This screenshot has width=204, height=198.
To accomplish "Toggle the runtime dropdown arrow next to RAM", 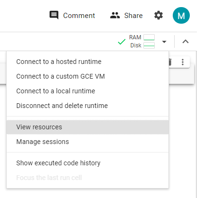I will point(164,42).
